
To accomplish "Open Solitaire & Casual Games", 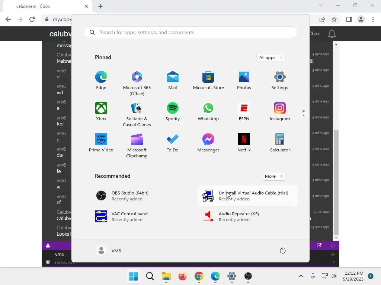I will click(x=137, y=114).
